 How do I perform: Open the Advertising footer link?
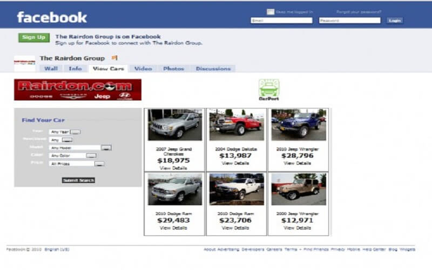pyautogui.click(x=228, y=249)
